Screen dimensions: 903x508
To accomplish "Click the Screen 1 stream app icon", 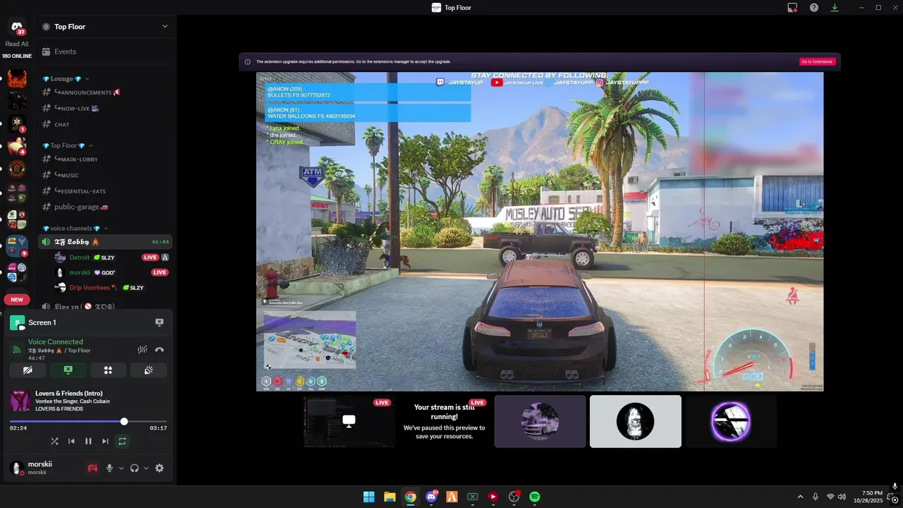I will click(x=17, y=322).
